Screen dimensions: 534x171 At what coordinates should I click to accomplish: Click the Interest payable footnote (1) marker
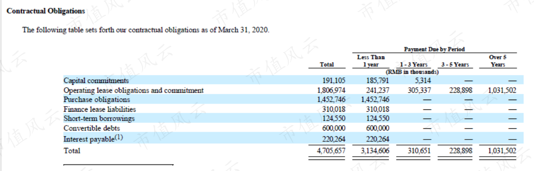pos(118,138)
